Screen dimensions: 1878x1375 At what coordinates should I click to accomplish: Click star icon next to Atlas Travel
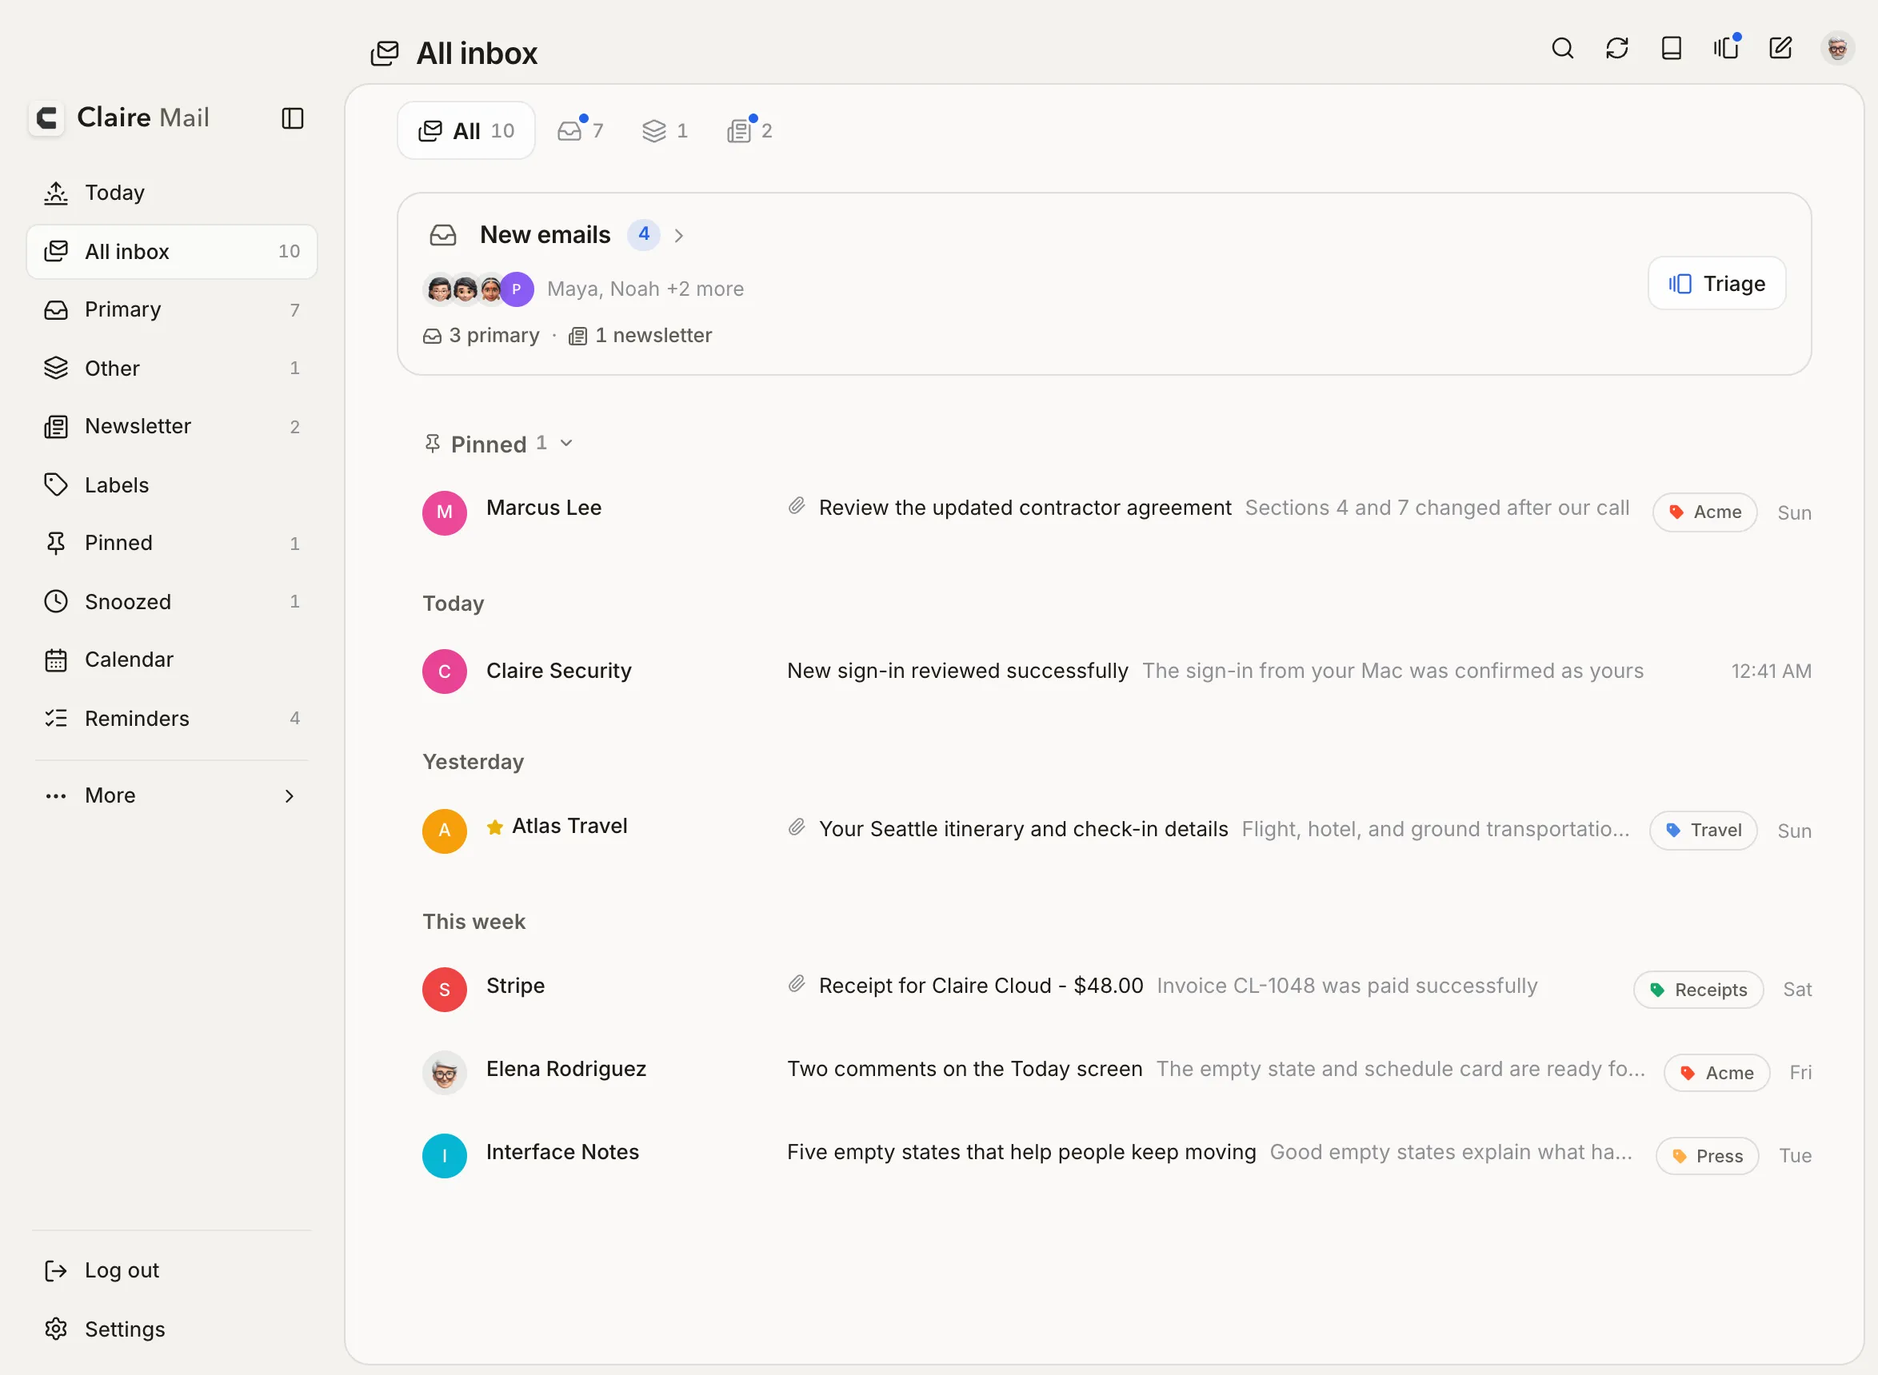pos(494,827)
